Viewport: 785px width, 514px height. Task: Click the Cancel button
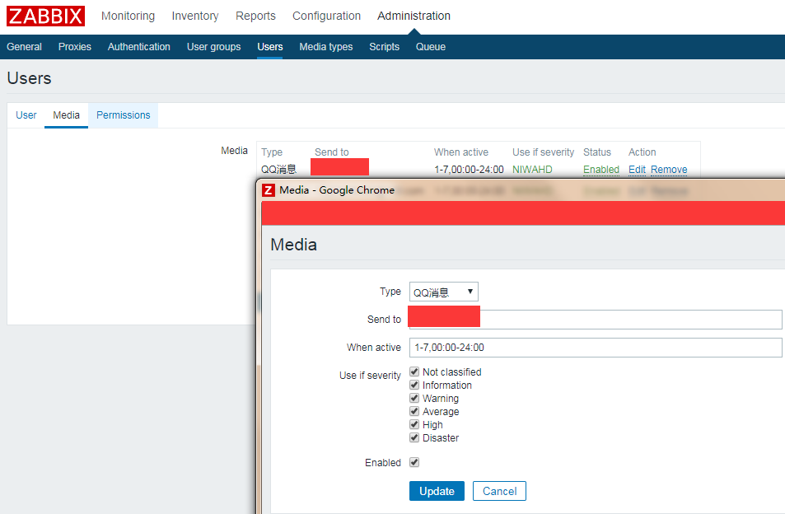click(499, 491)
